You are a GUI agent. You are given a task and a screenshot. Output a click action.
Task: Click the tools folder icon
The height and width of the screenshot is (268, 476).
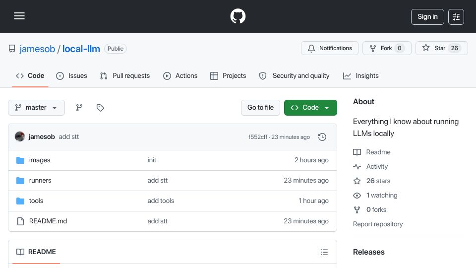20,201
